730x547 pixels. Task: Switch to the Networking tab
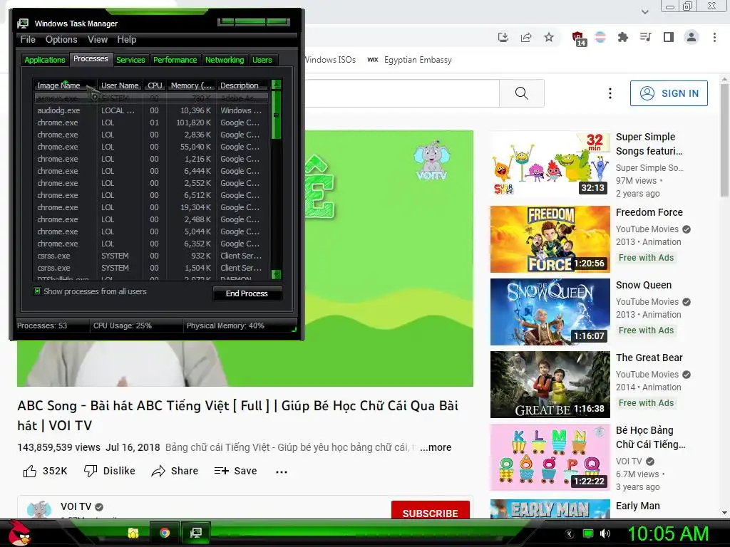tap(225, 60)
